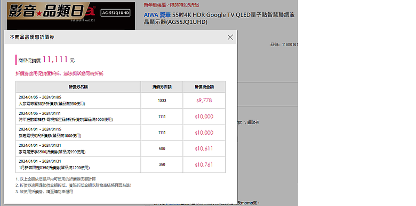Viewport: 416px width, 206px height.
Task: Click the 1333 coupon face value
Action: click(x=162, y=101)
